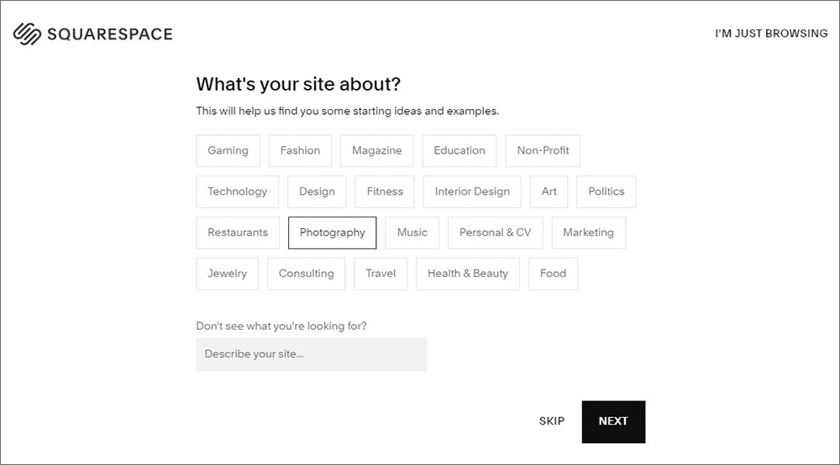
Task: Pick Education as site topic
Action: pyautogui.click(x=459, y=150)
